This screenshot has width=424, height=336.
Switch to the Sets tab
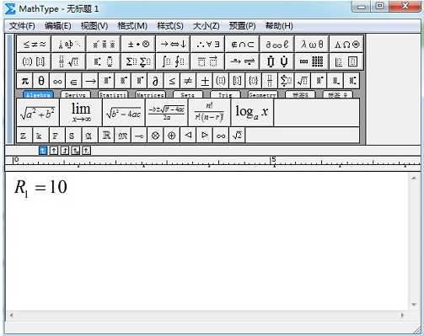(187, 94)
